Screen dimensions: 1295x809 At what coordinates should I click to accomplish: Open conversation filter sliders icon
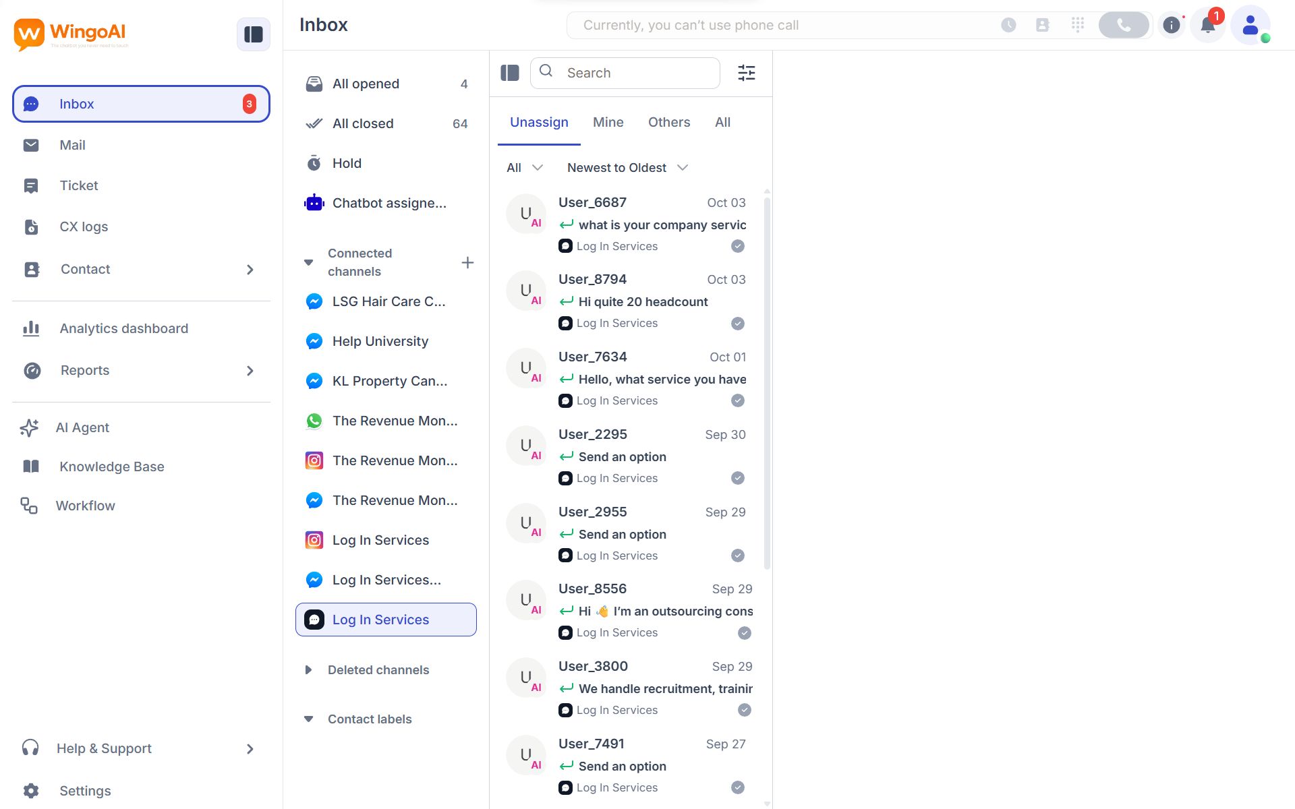pos(746,73)
